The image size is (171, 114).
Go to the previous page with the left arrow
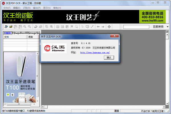point(98,27)
